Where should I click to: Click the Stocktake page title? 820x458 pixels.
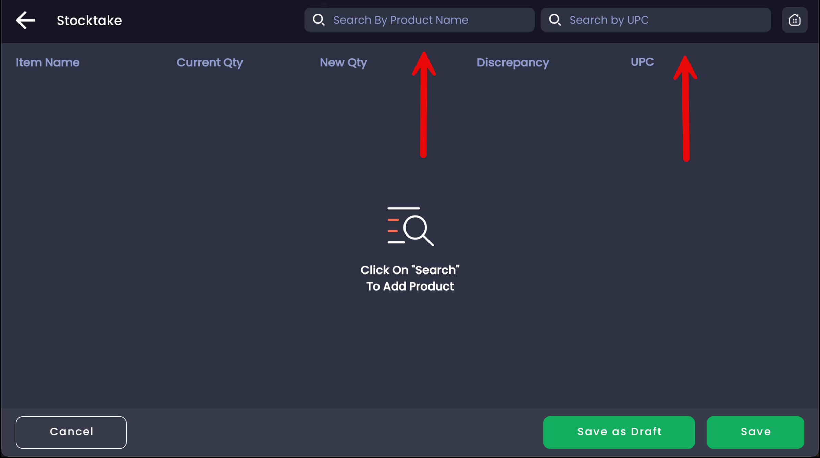(89, 21)
